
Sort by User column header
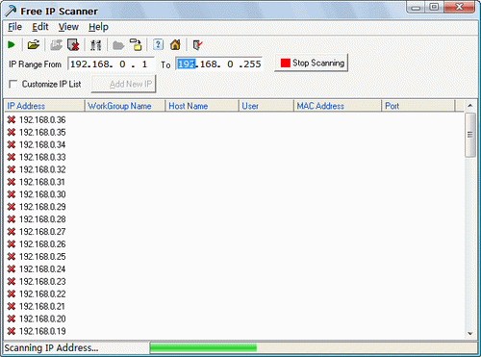tap(266, 106)
